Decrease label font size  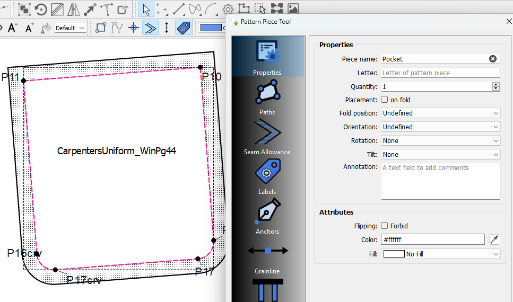[x=30, y=28]
